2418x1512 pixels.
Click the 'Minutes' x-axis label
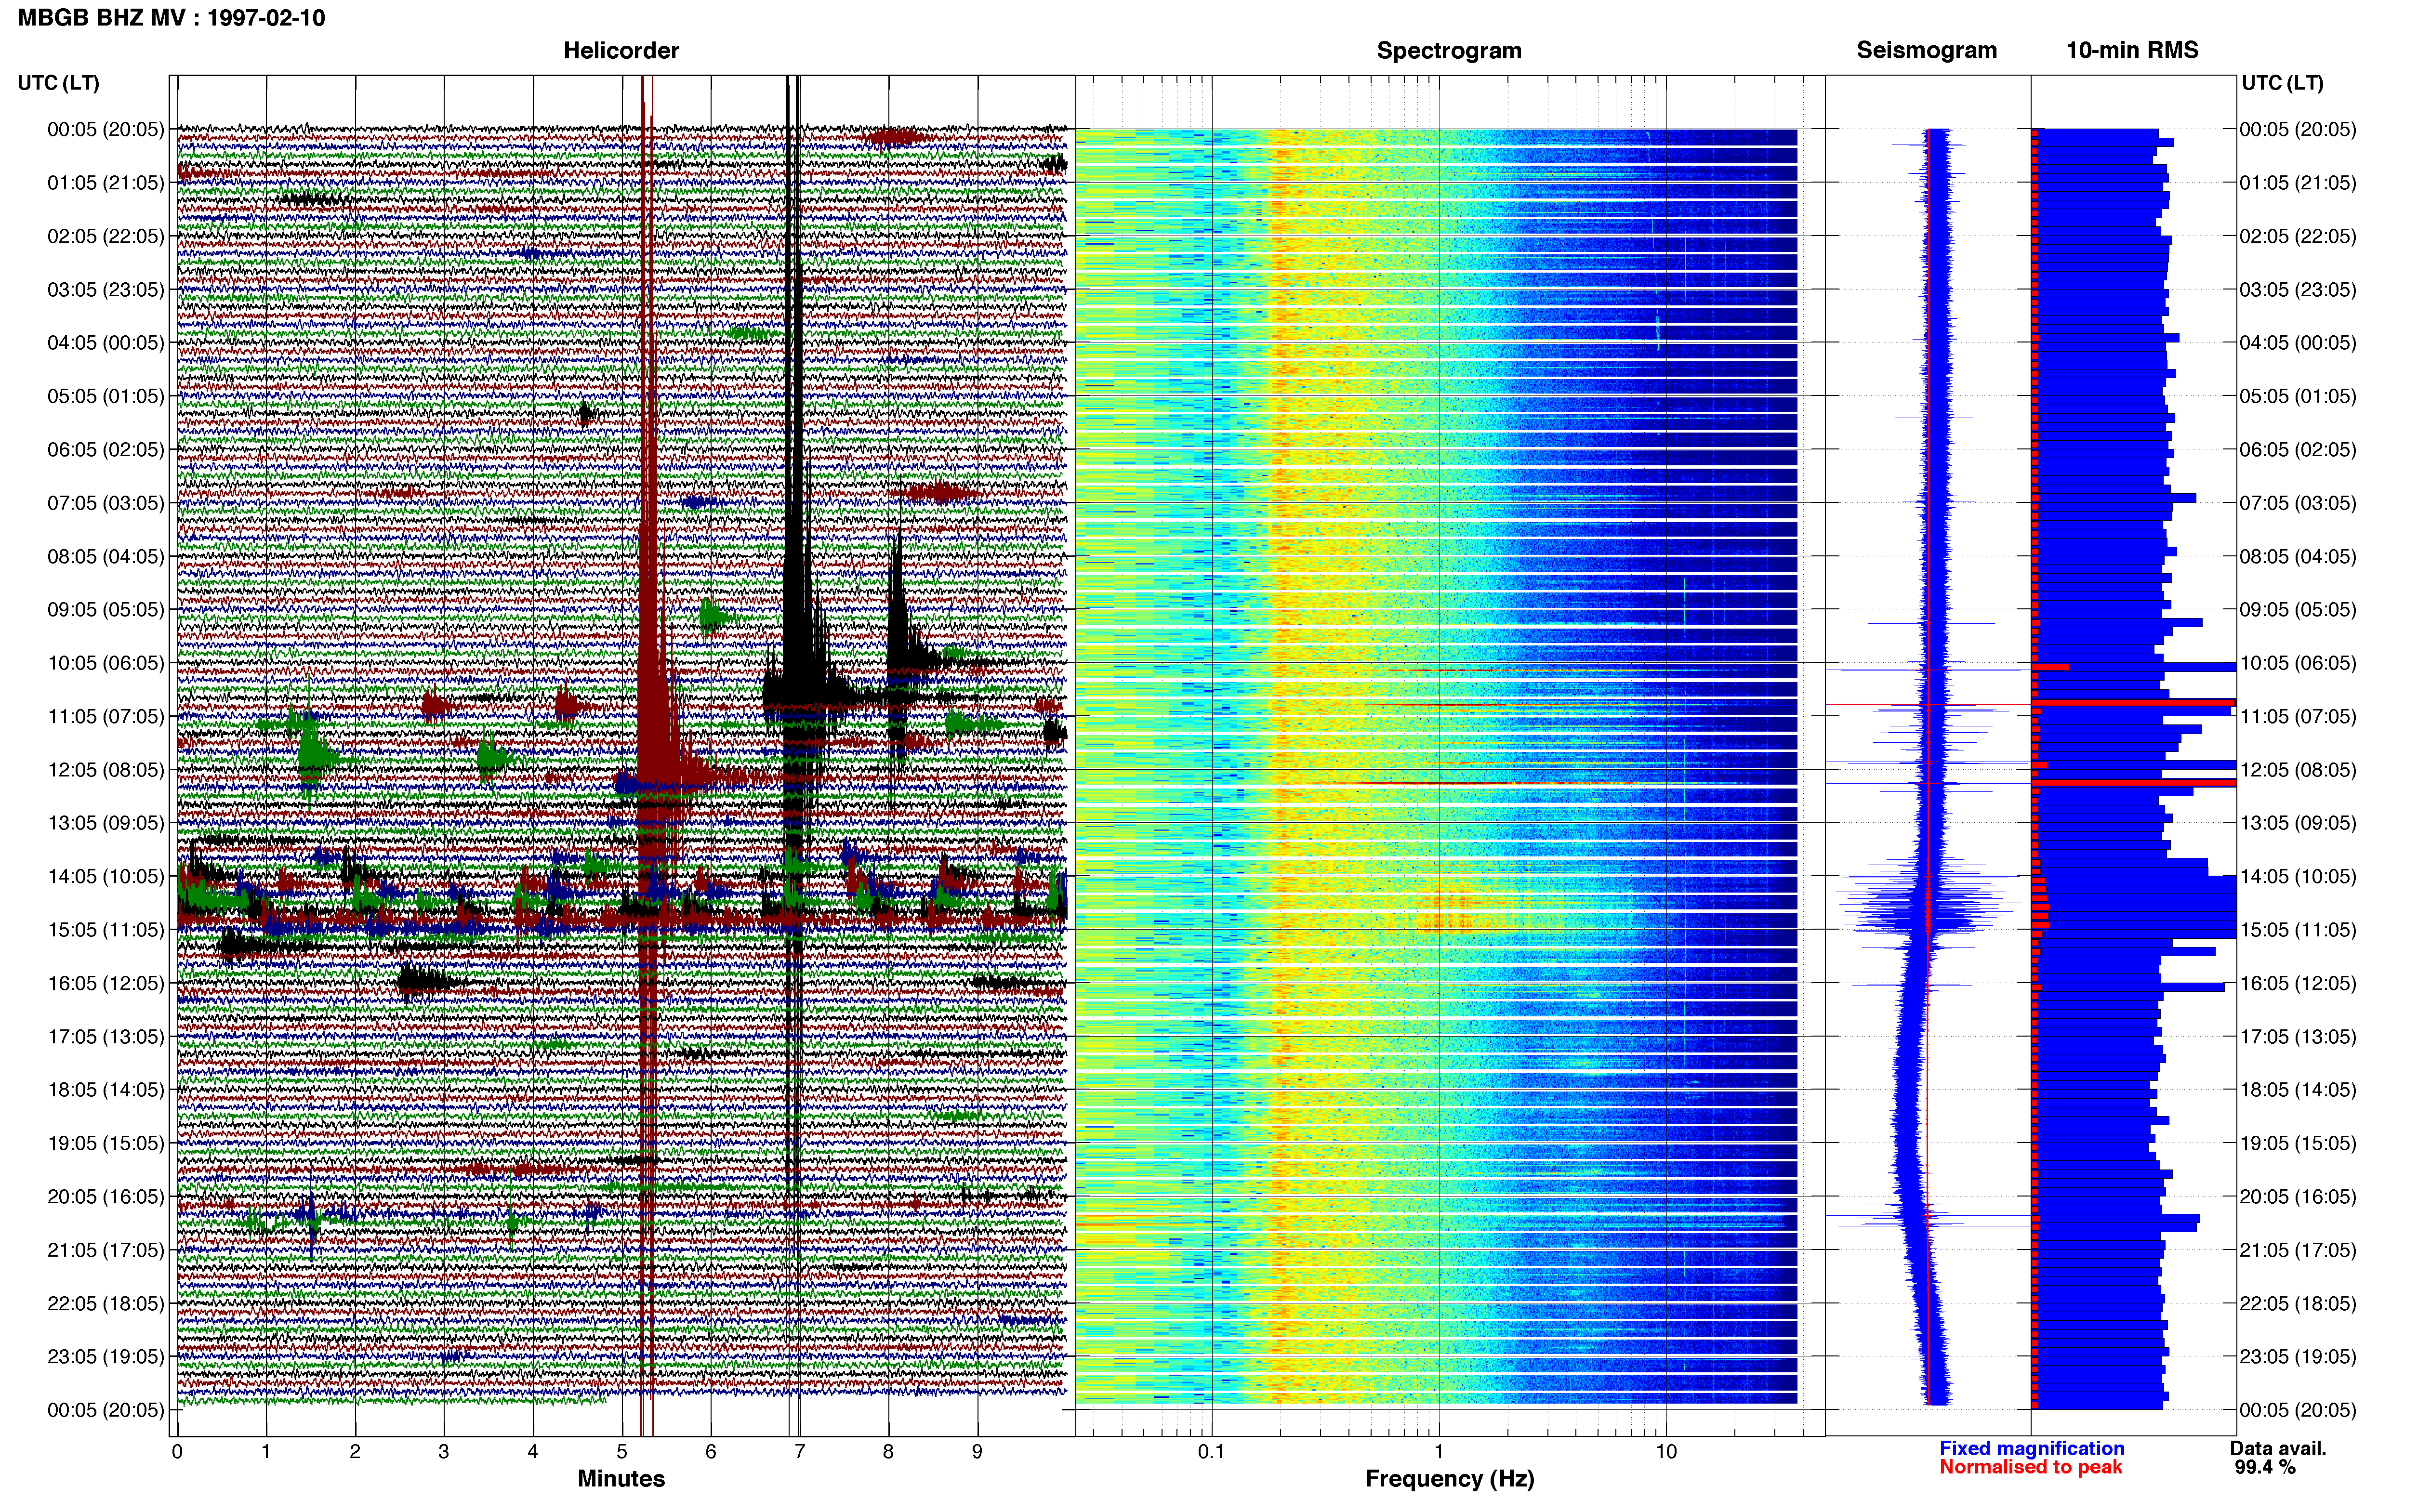tap(621, 1479)
